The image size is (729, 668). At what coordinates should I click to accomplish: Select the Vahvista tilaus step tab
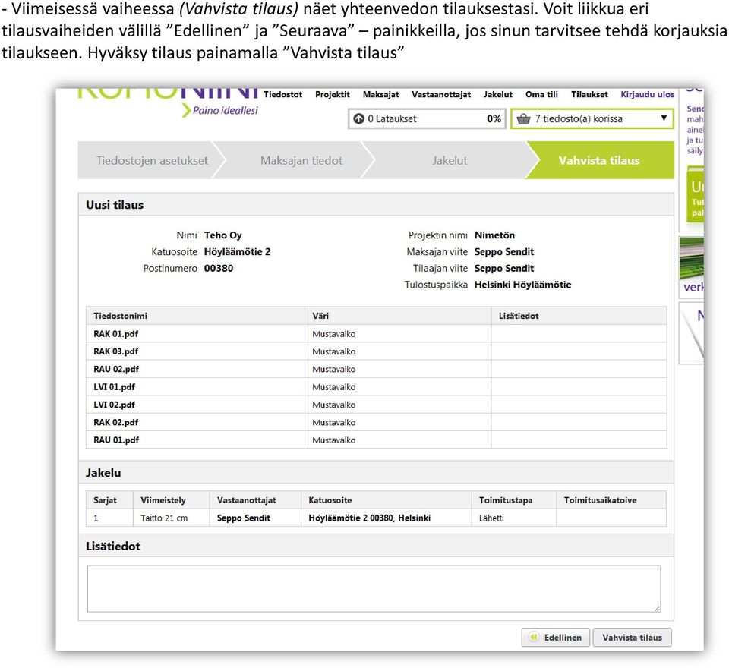tap(599, 160)
